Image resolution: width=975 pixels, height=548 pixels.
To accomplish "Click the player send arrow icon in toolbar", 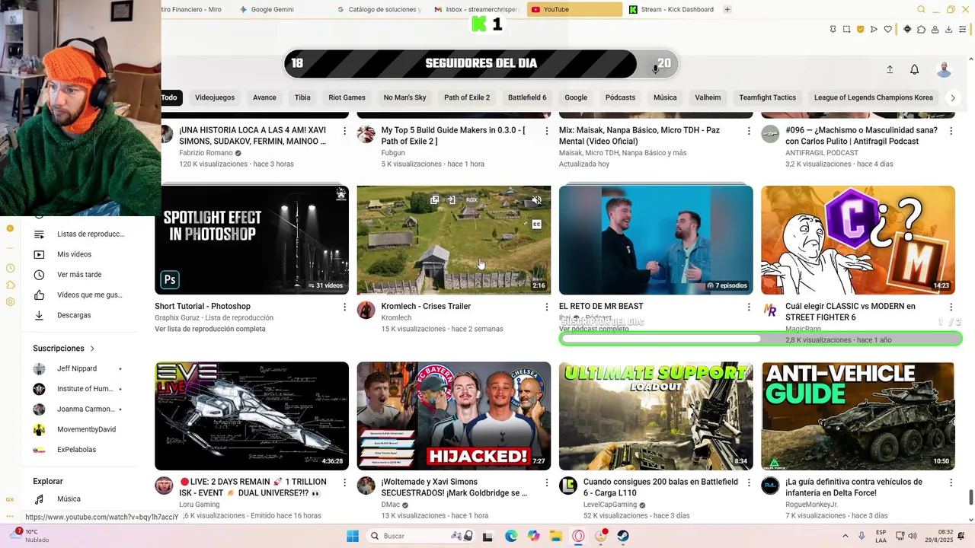I will click(874, 30).
